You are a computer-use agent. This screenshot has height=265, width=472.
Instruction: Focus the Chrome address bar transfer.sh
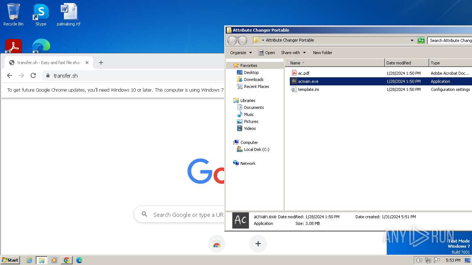pos(133,75)
